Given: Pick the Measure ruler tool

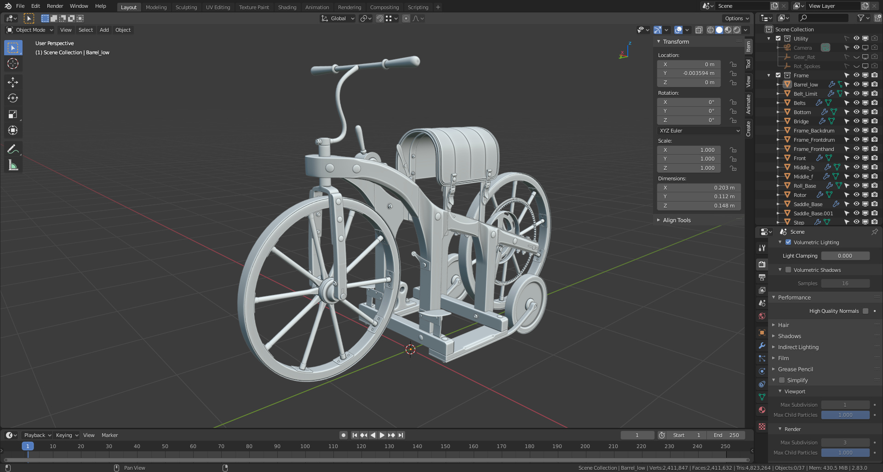Looking at the screenshot, I should (13, 166).
